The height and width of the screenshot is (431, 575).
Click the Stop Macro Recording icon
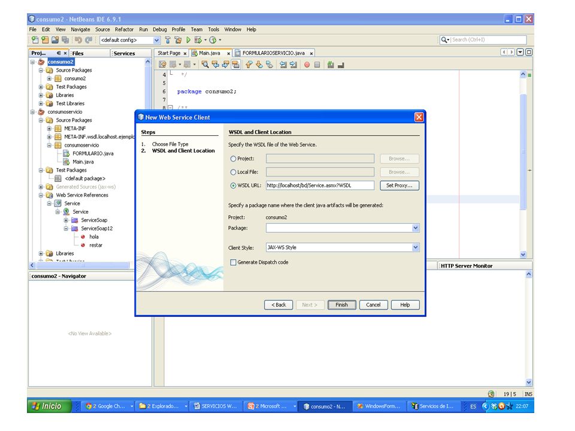pyautogui.click(x=317, y=65)
